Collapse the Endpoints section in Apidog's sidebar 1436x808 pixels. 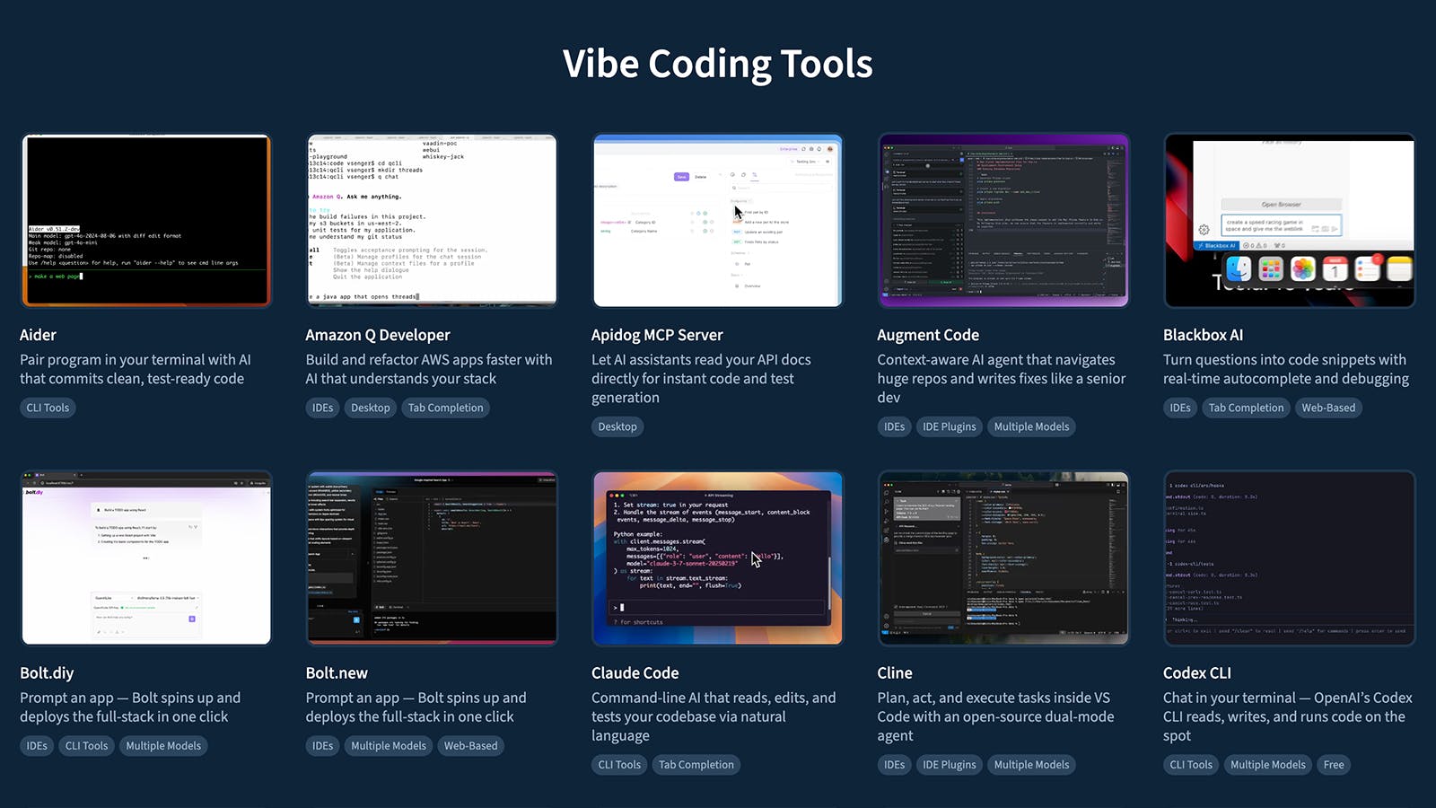(741, 201)
